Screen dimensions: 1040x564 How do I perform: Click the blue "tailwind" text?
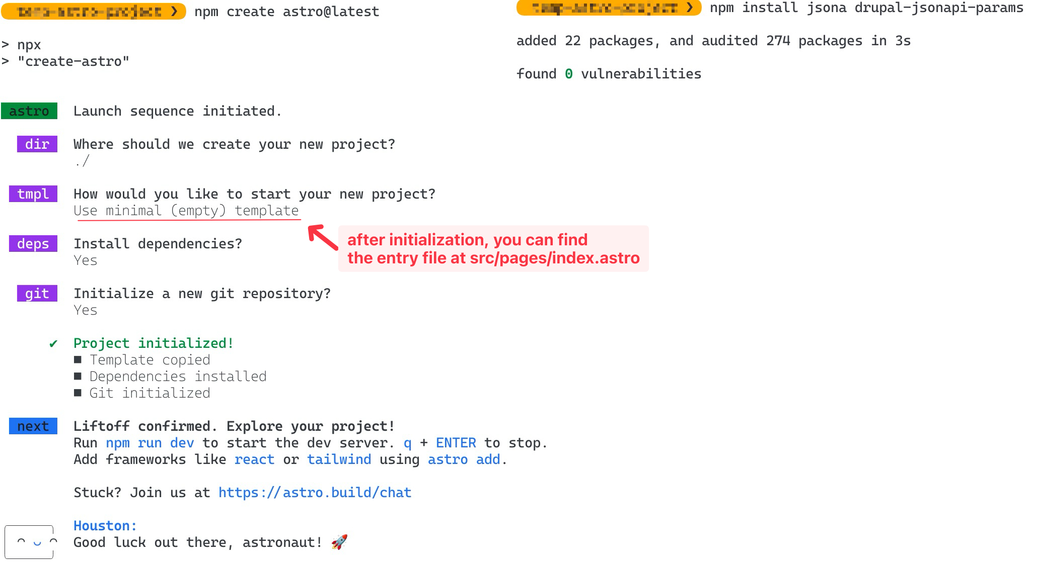(x=339, y=459)
